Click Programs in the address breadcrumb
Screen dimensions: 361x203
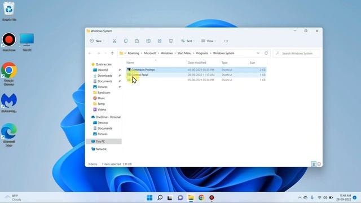tap(202, 53)
